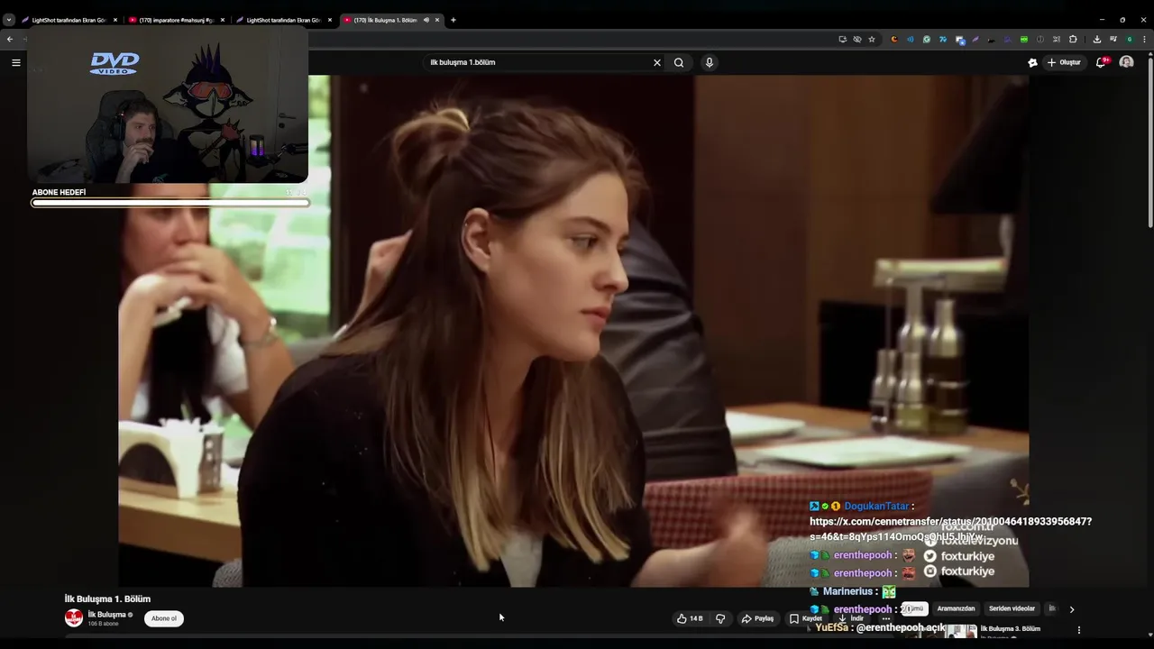Mute the İlk Buluşma tab via speaker icon

[426, 20]
